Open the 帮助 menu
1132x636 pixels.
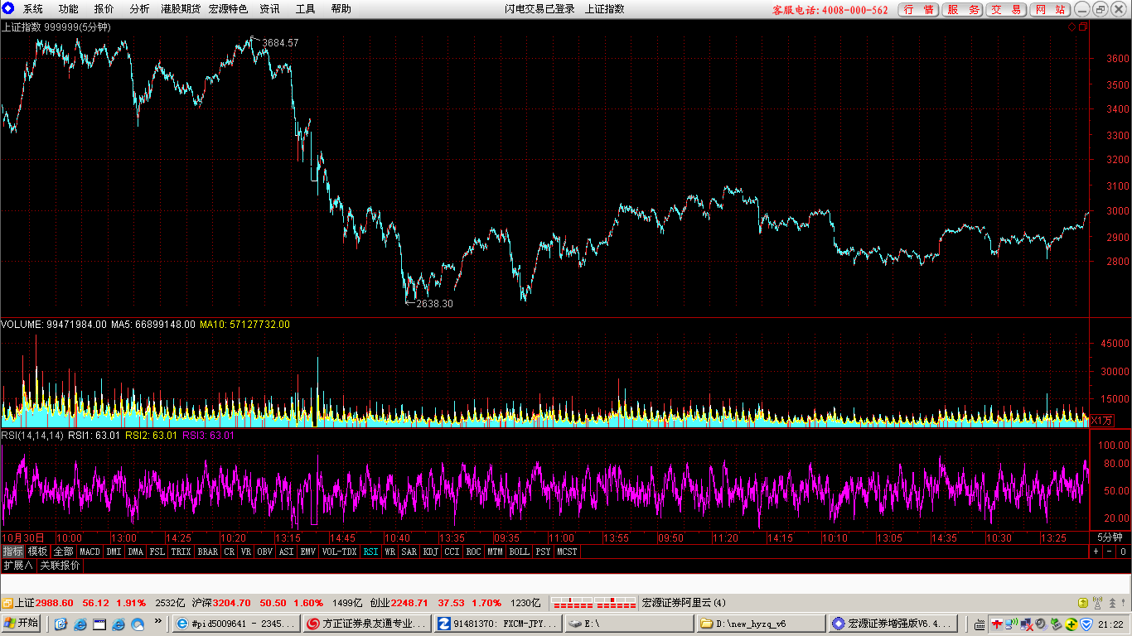[341, 9]
